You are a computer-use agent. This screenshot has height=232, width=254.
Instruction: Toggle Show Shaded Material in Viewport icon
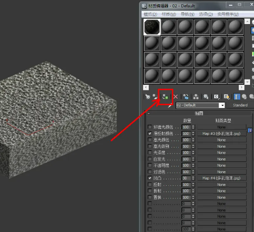pos(226,97)
